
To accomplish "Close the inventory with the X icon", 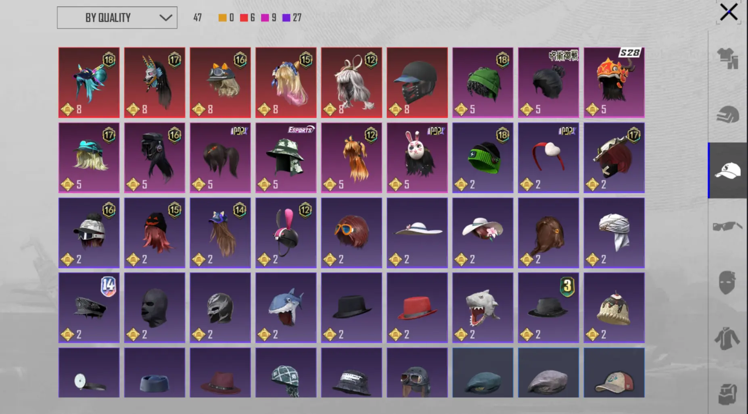I will [x=729, y=12].
